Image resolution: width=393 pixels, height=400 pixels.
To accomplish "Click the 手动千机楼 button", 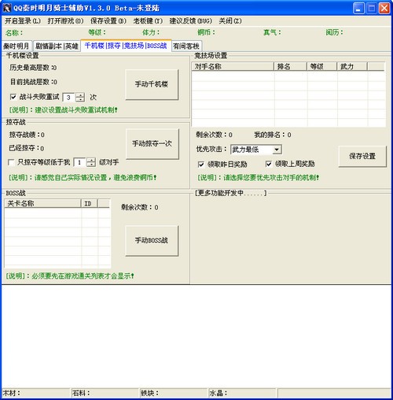I will click(152, 84).
